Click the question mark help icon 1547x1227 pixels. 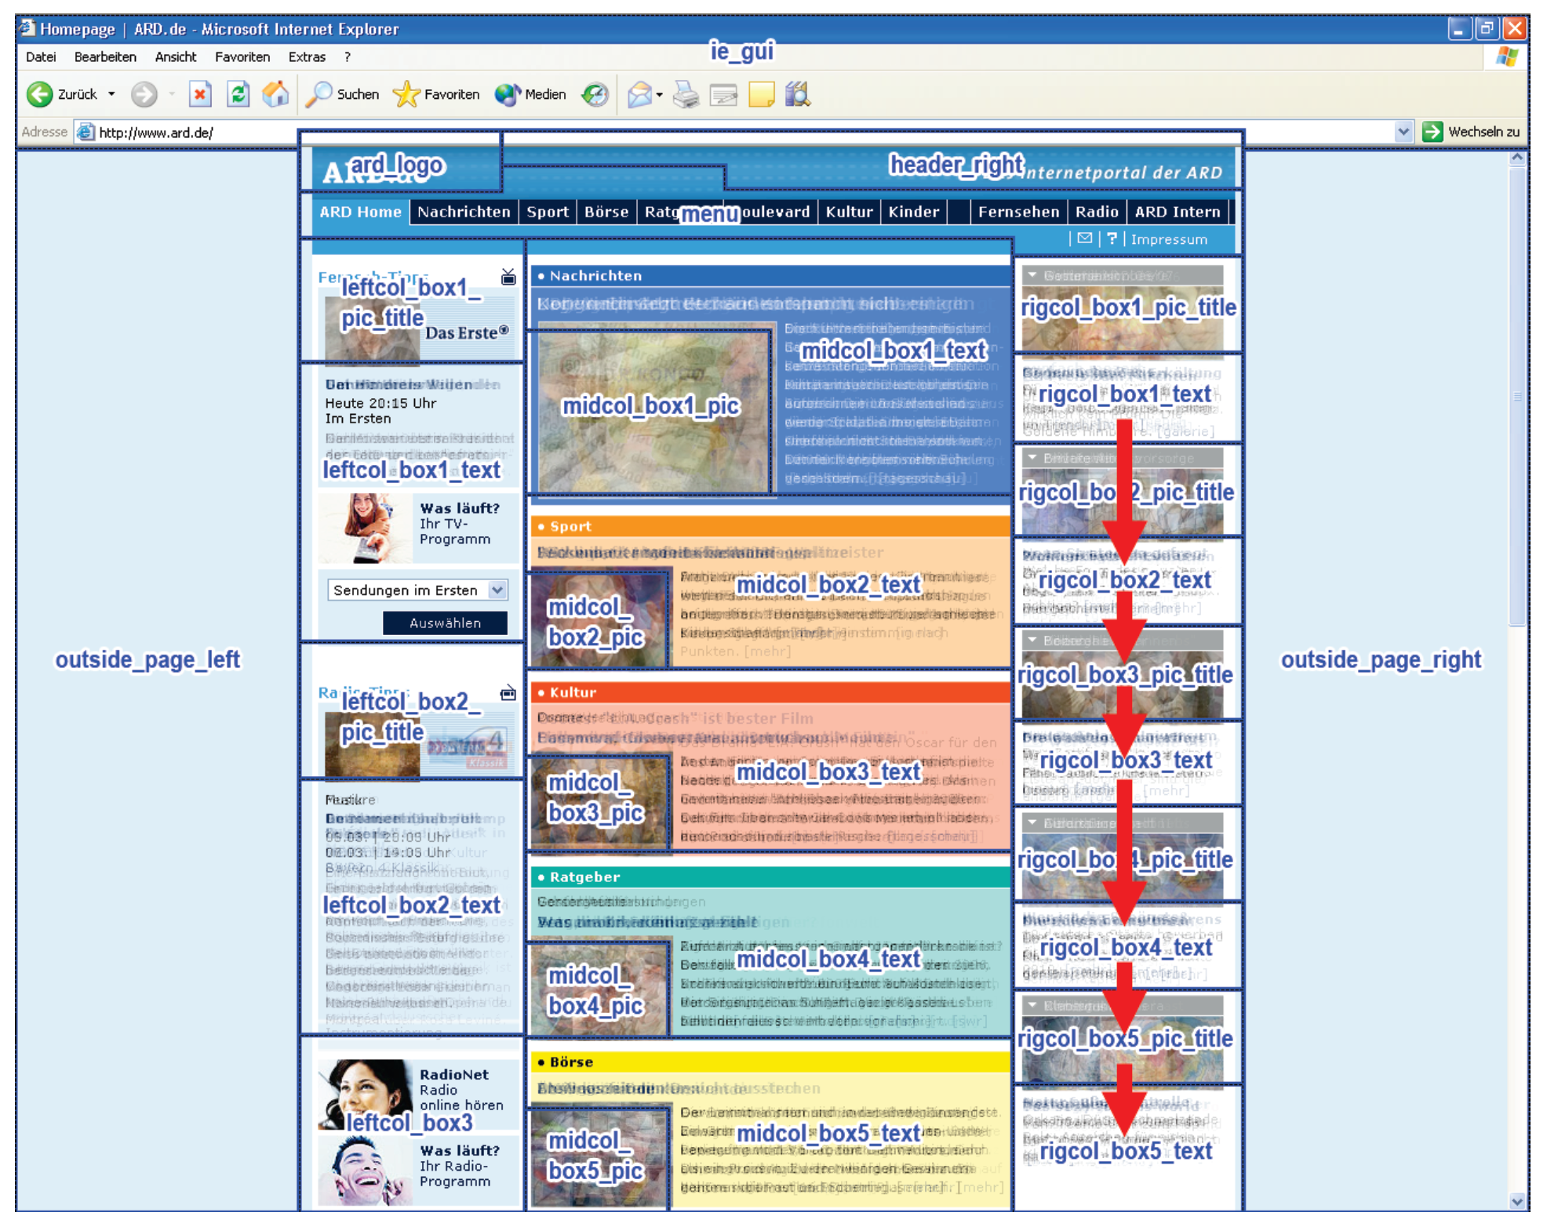[x=1112, y=238]
